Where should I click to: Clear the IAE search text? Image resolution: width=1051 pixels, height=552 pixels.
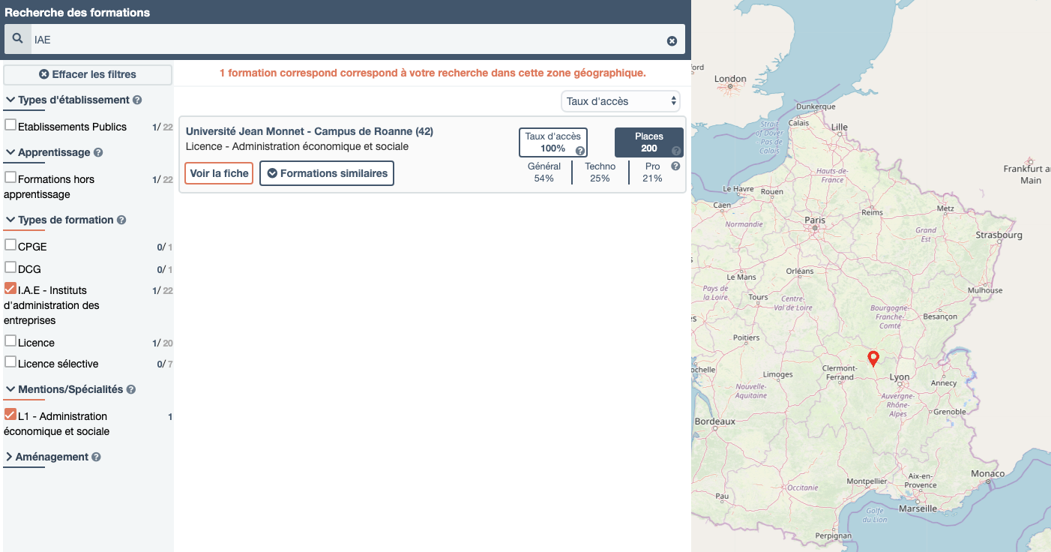coord(672,40)
